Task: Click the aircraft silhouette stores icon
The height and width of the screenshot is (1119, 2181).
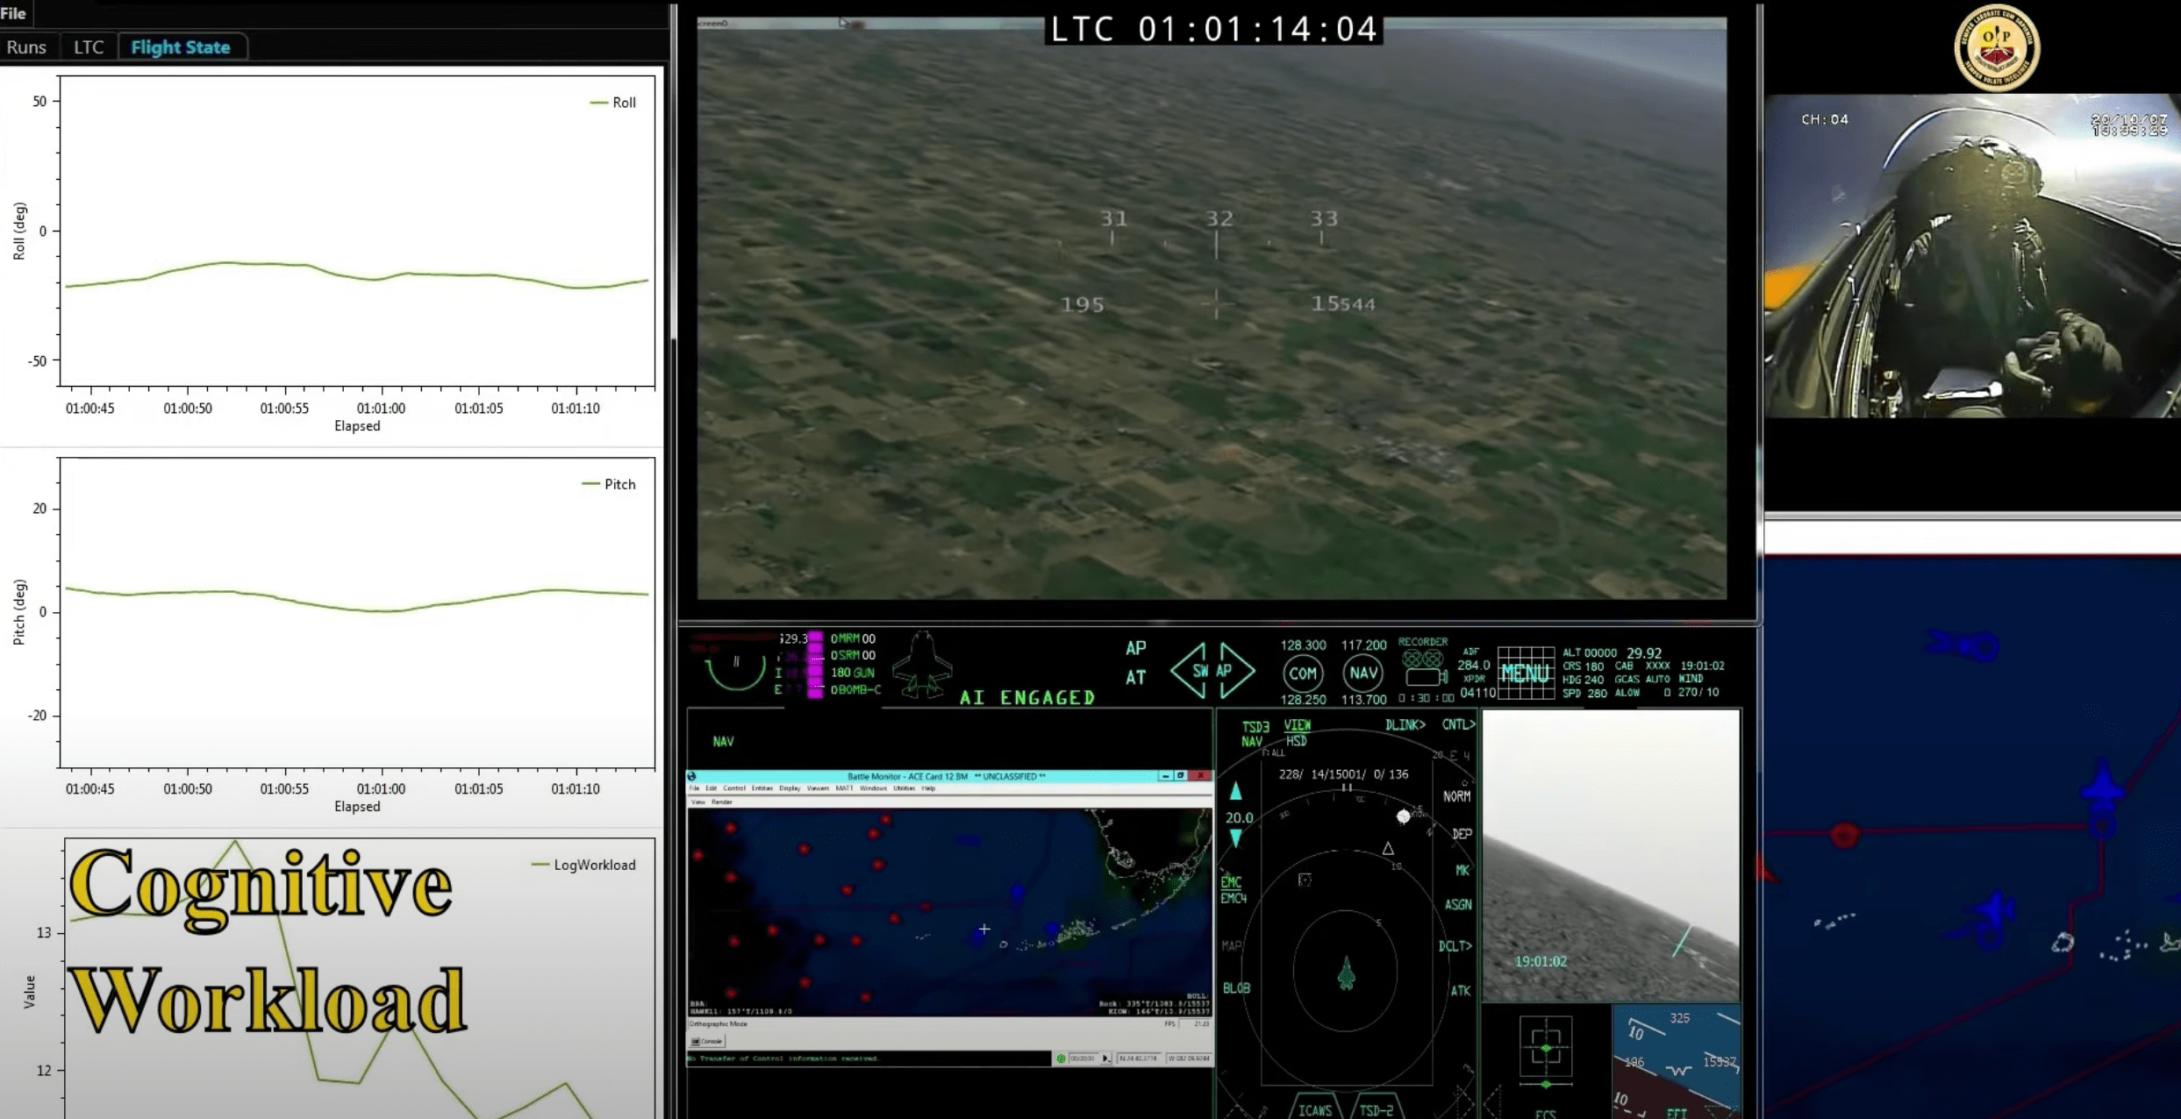Action: [x=921, y=664]
